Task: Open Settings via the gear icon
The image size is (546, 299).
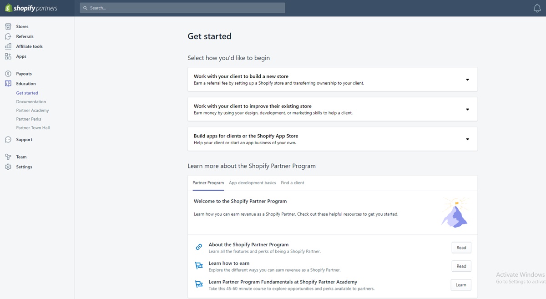Action: (8, 167)
